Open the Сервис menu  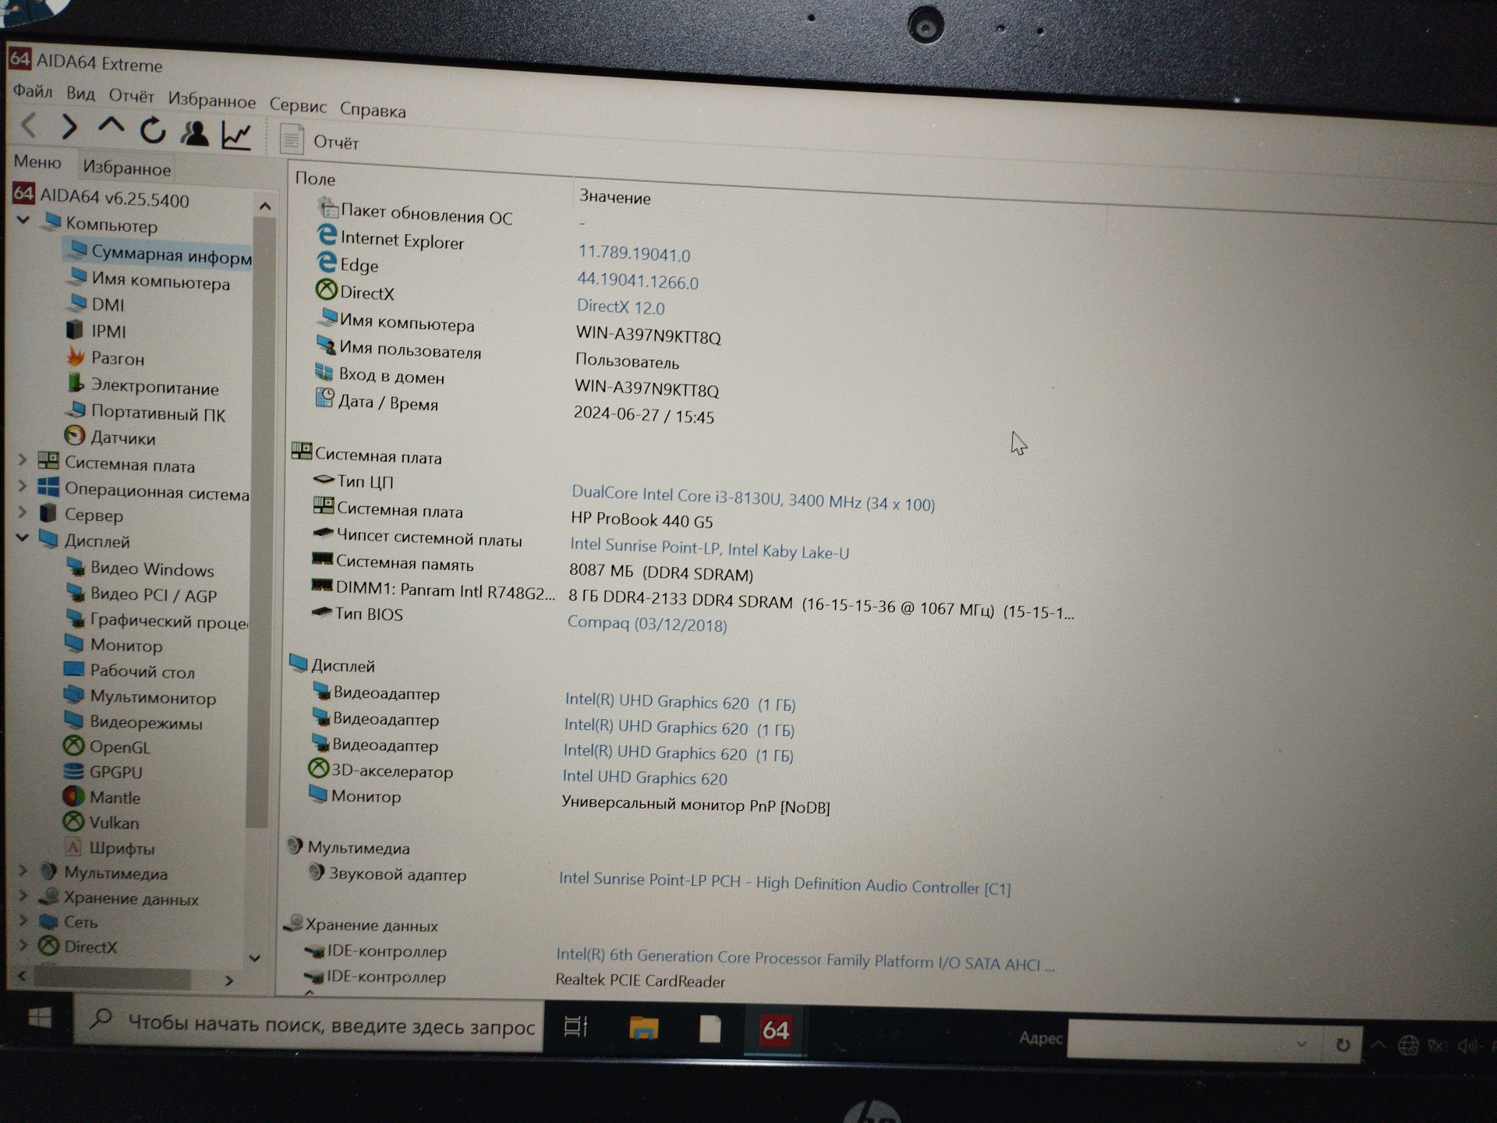click(298, 105)
